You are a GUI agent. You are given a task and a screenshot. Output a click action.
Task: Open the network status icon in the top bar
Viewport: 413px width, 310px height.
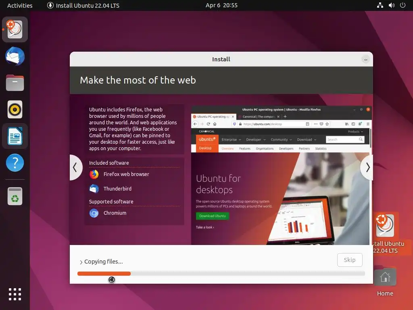(380, 5)
